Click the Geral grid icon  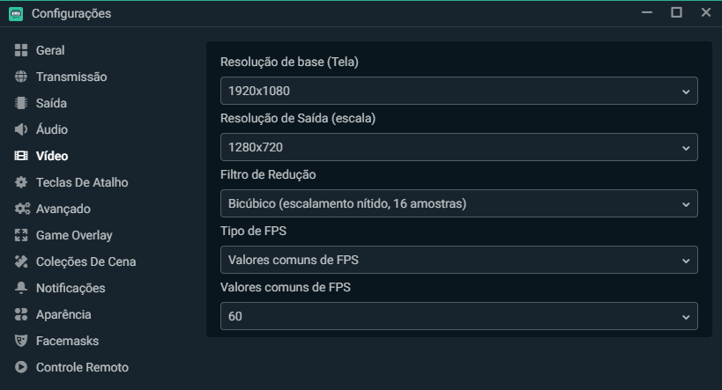tap(21, 50)
